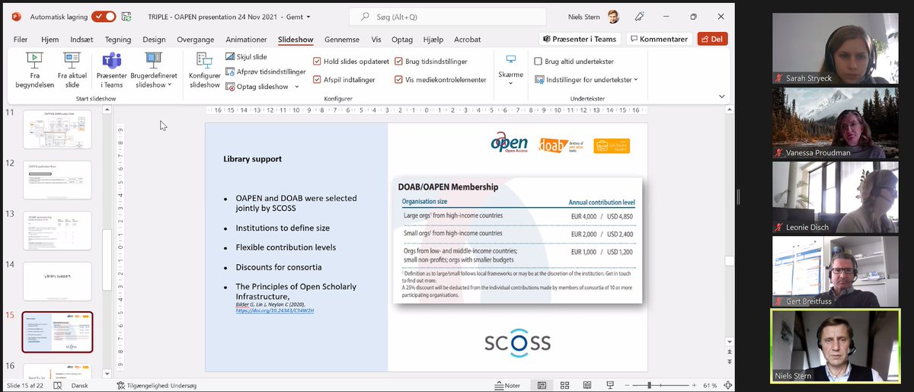914x392 pixels.
Task: Click Skjul slide command
Action: 247,57
